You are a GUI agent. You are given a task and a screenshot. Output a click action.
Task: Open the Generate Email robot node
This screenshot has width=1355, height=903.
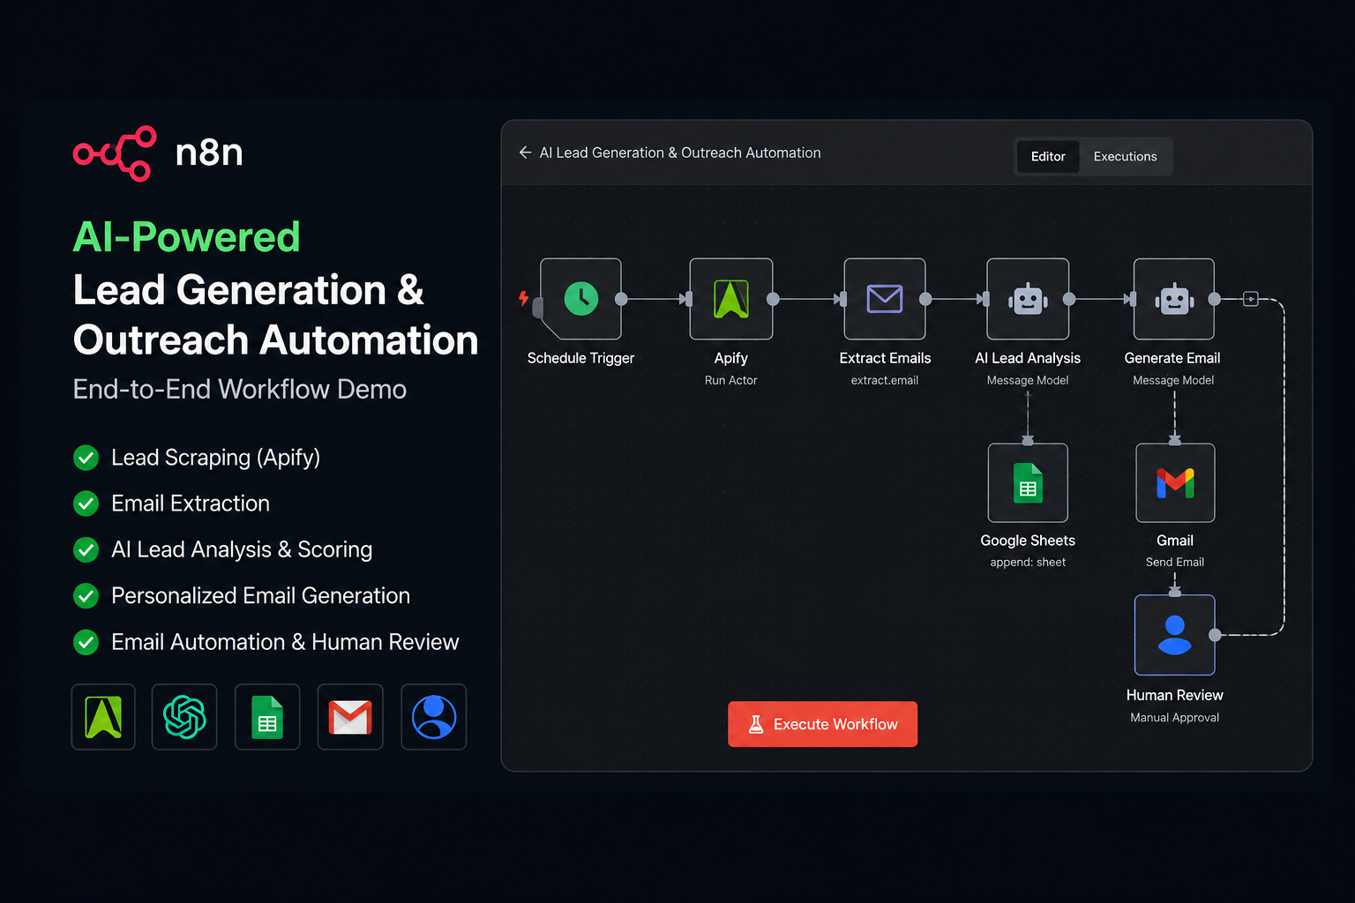tap(1174, 299)
